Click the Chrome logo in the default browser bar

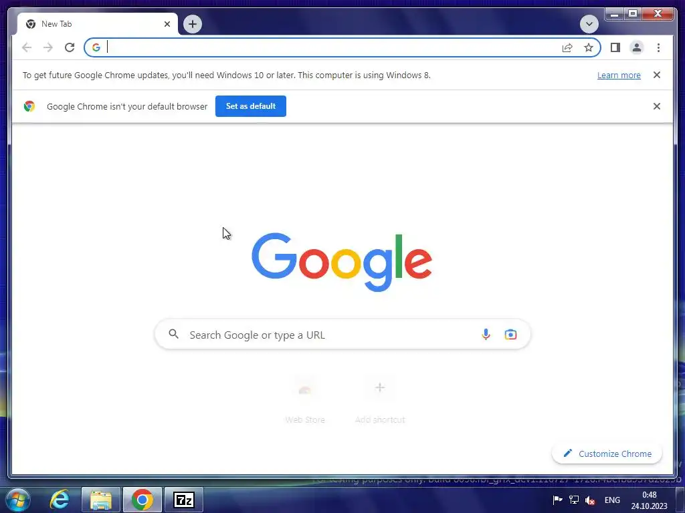pyautogui.click(x=29, y=106)
